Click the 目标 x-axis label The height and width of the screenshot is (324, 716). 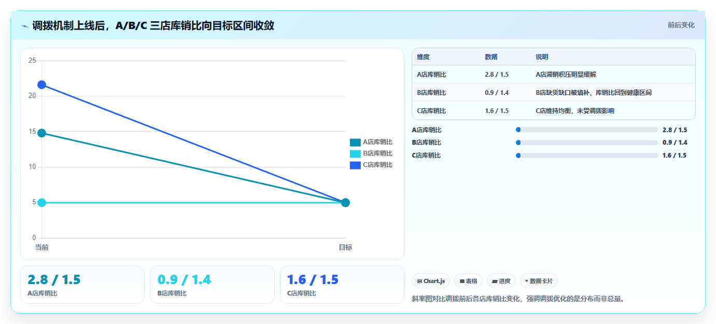pos(345,247)
